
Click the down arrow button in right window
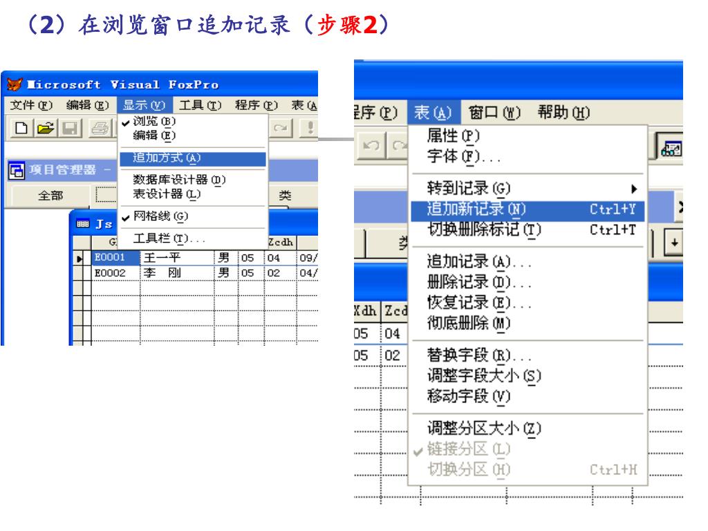[674, 243]
